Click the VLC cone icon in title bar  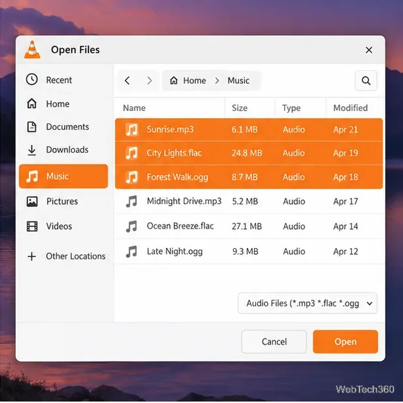[x=32, y=50]
